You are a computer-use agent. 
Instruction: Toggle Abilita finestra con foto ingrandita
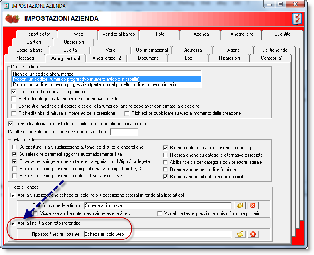pyautogui.click(x=13, y=223)
